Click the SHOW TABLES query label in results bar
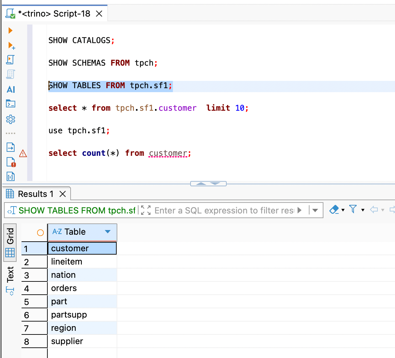Viewport: 395px width, 358px height. (x=77, y=210)
